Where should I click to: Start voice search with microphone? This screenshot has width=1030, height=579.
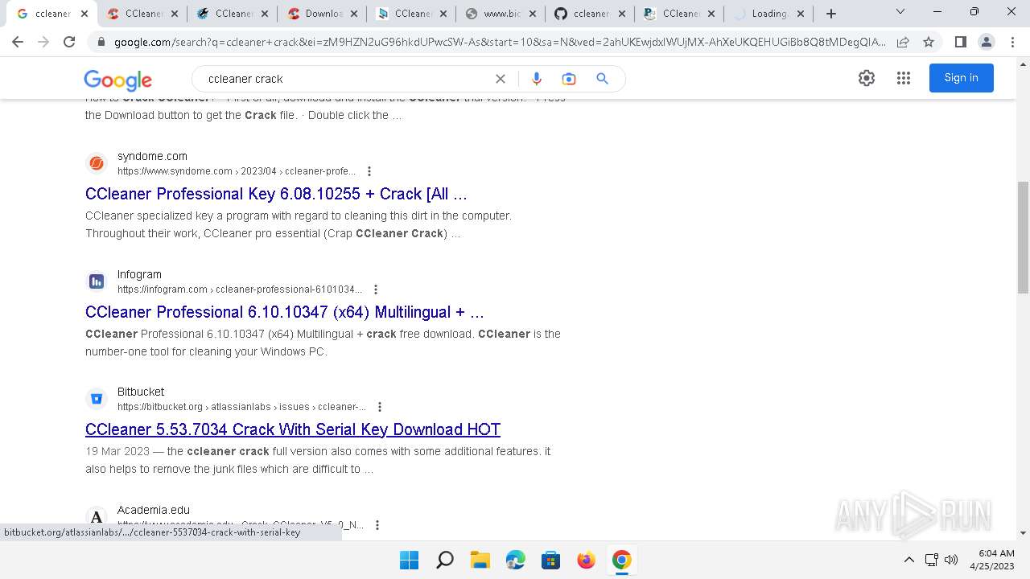coord(537,79)
